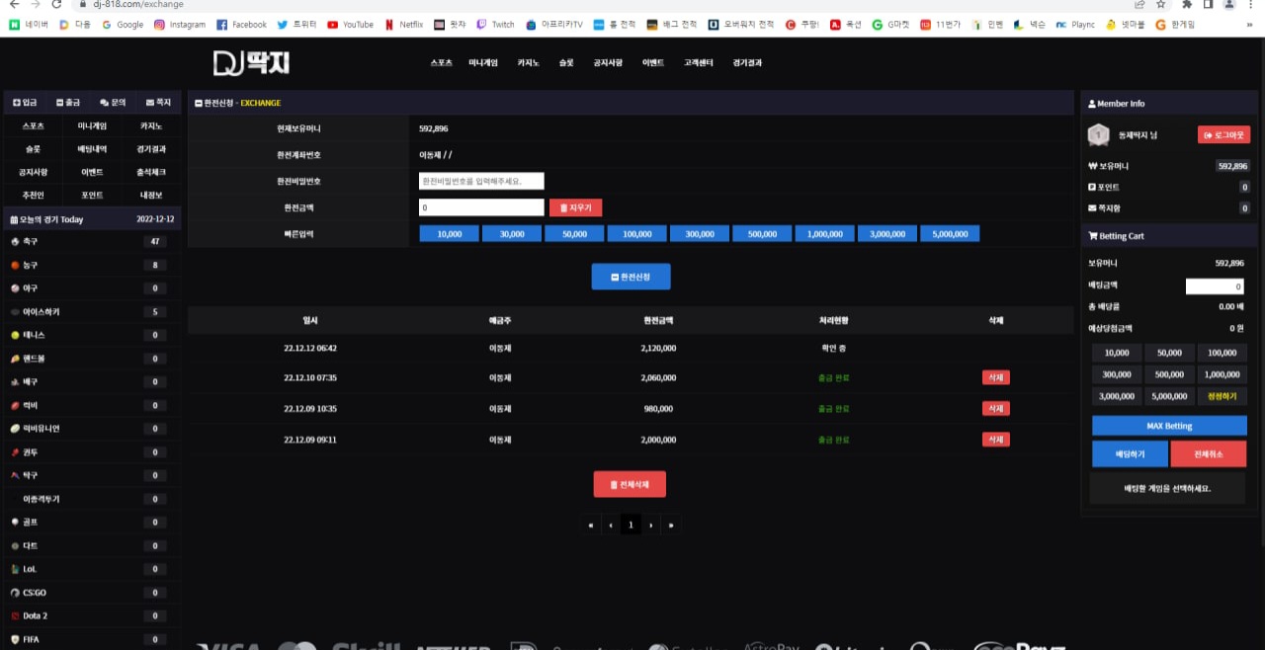Select 카지노 in the top navigation
1265x650 pixels.
(529, 63)
